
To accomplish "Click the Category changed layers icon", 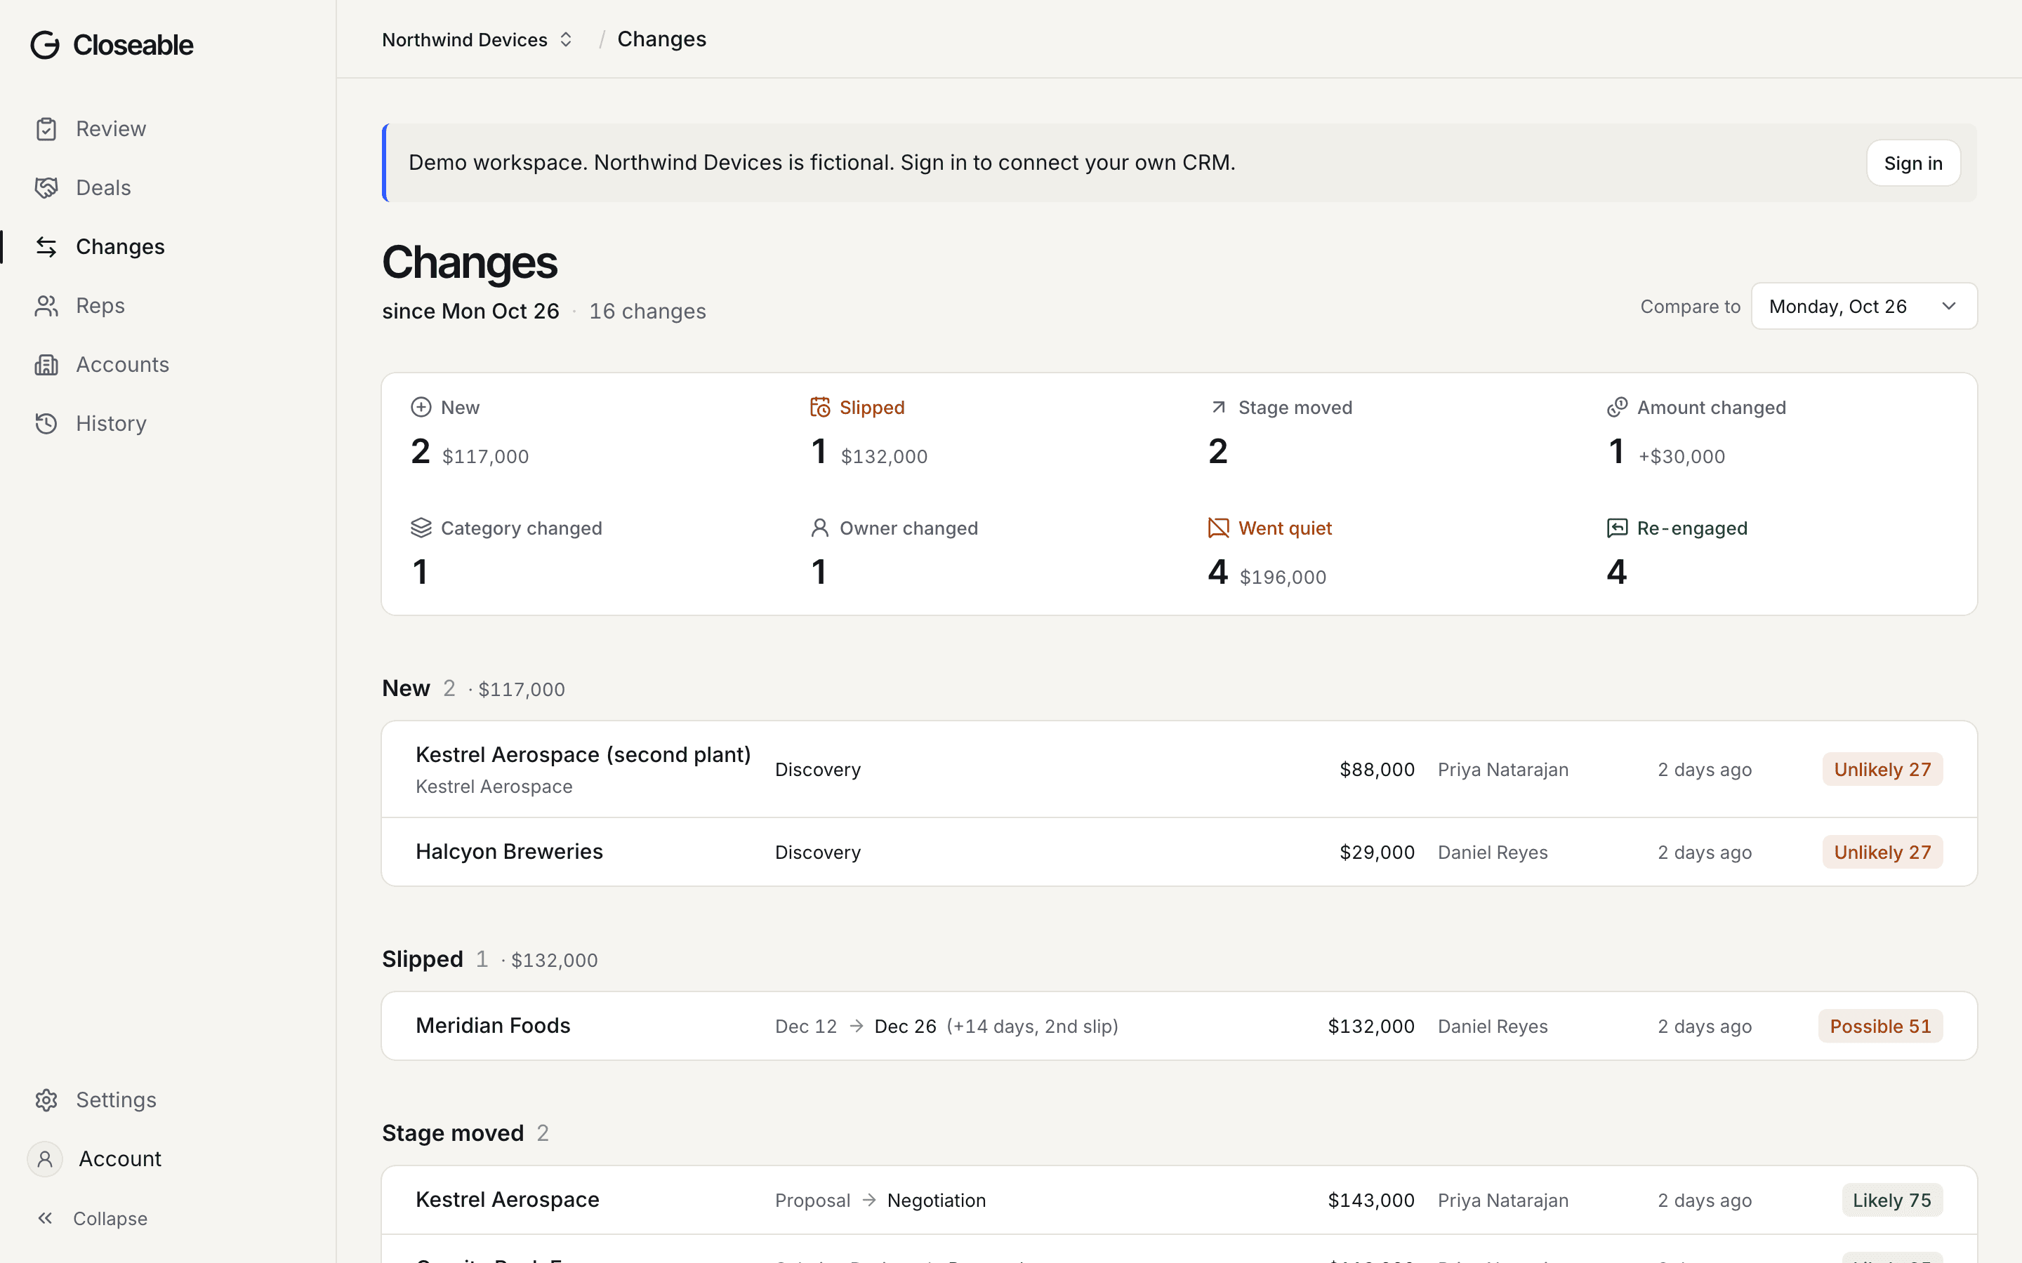I will [x=421, y=528].
